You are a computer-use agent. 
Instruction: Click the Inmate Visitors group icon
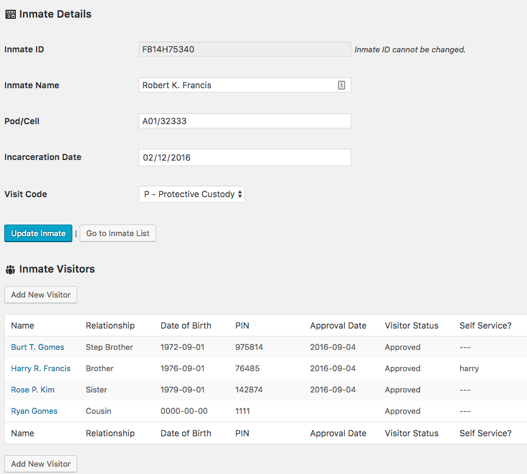pos(10,270)
